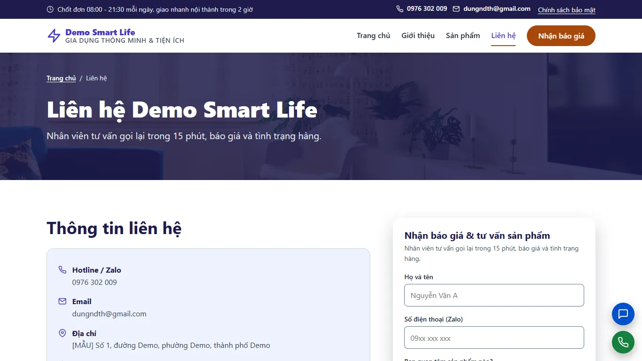Click the envelope icon beside Email heading
The width and height of the screenshot is (642, 361).
pyautogui.click(x=62, y=301)
